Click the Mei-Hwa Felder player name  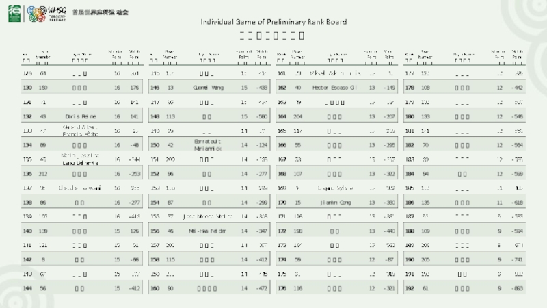pyautogui.click(x=207, y=231)
